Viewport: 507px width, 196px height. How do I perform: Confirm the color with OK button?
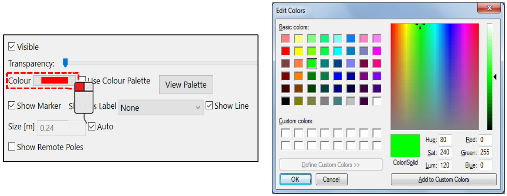pyautogui.click(x=295, y=179)
